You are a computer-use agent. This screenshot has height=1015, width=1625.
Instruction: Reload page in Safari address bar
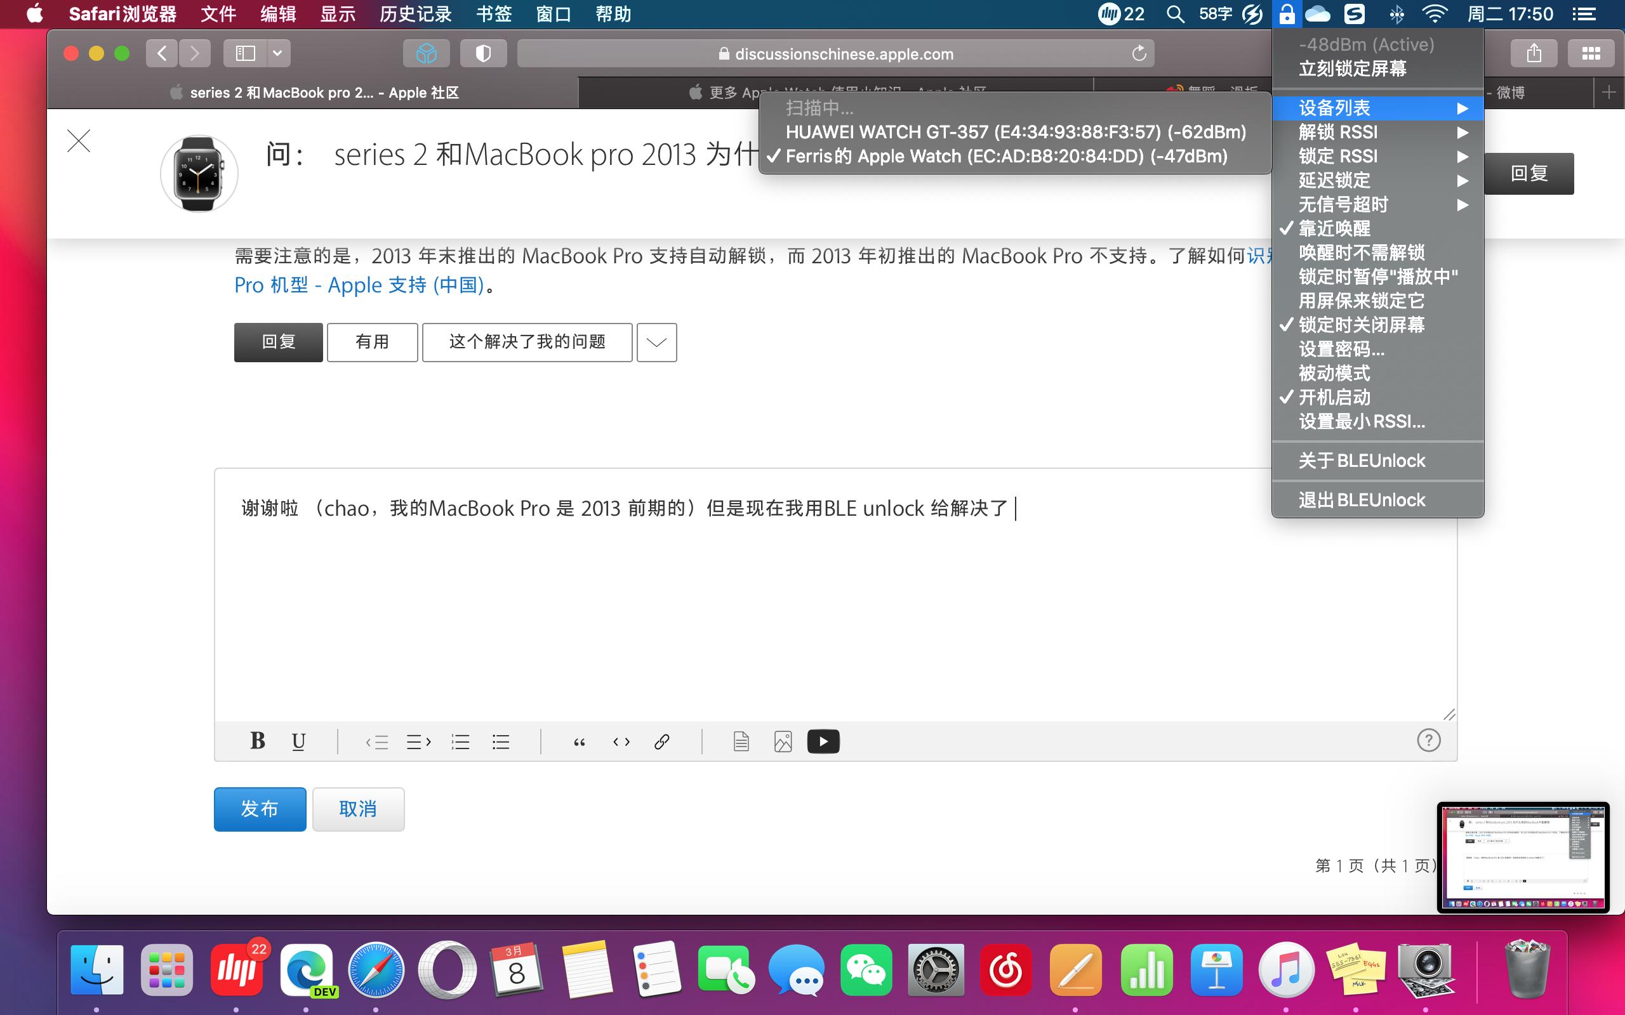[x=1139, y=54]
